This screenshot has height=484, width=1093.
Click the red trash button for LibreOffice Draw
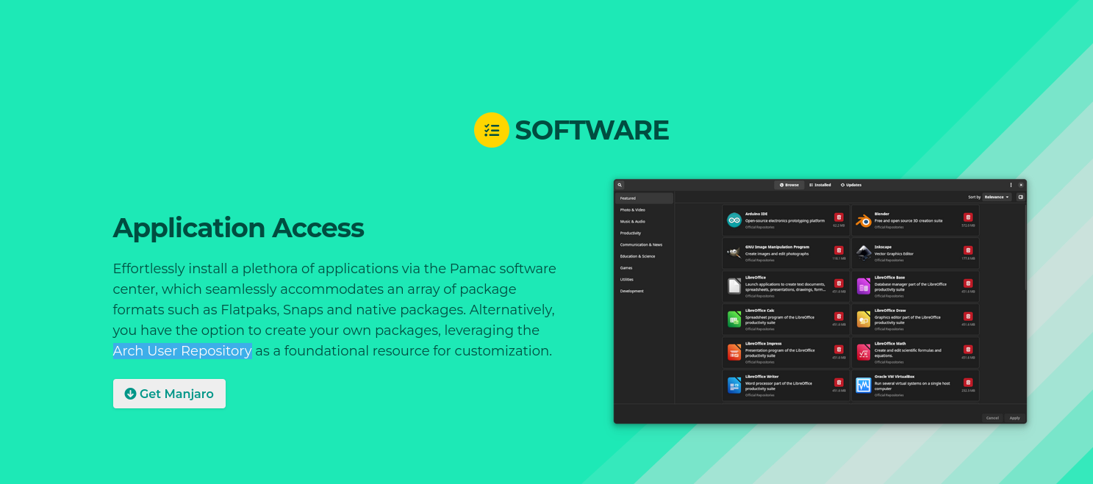(968, 317)
